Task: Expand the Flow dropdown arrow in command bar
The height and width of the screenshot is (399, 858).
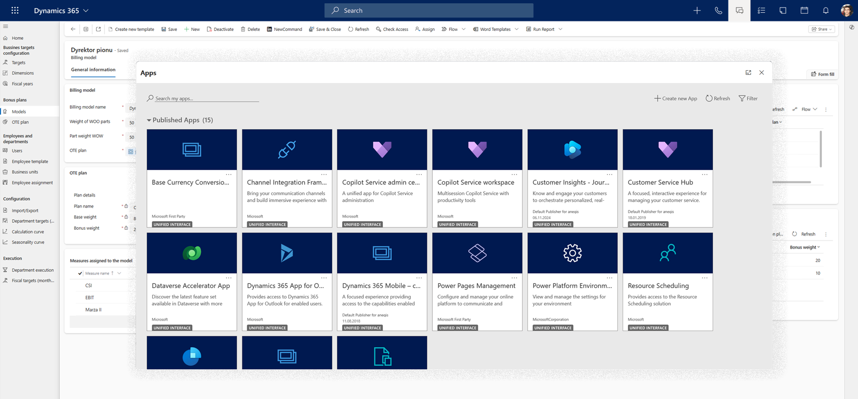Action: click(464, 29)
